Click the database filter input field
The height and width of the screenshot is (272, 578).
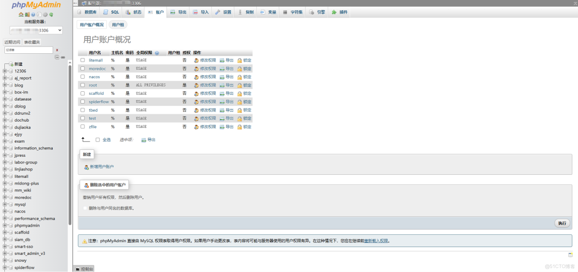[x=29, y=50]
